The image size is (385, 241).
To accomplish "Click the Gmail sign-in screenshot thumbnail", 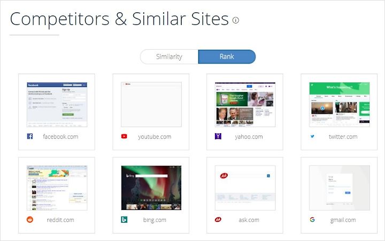I will (x=340, y=188).
